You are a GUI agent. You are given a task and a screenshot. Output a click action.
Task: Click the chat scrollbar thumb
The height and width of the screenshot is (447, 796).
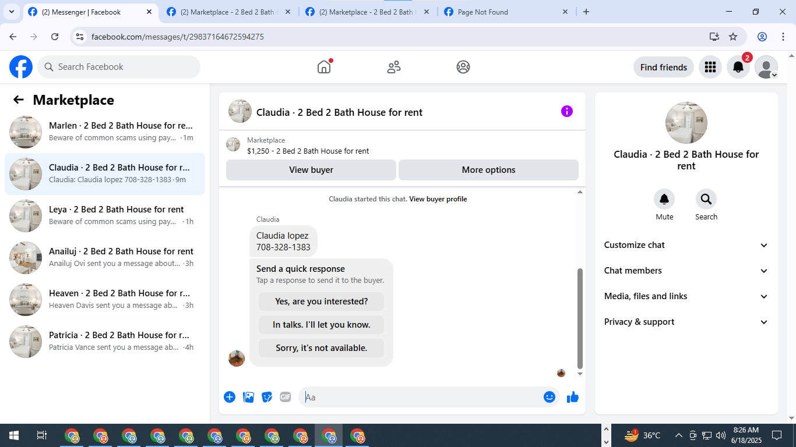pos(580,318)
